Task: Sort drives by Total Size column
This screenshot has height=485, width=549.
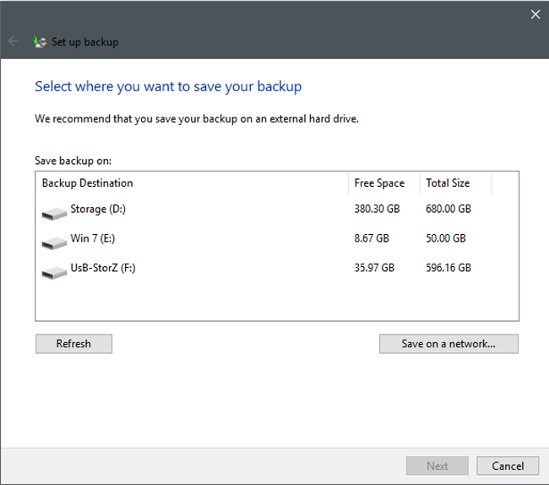Action: tap(448, 183)
